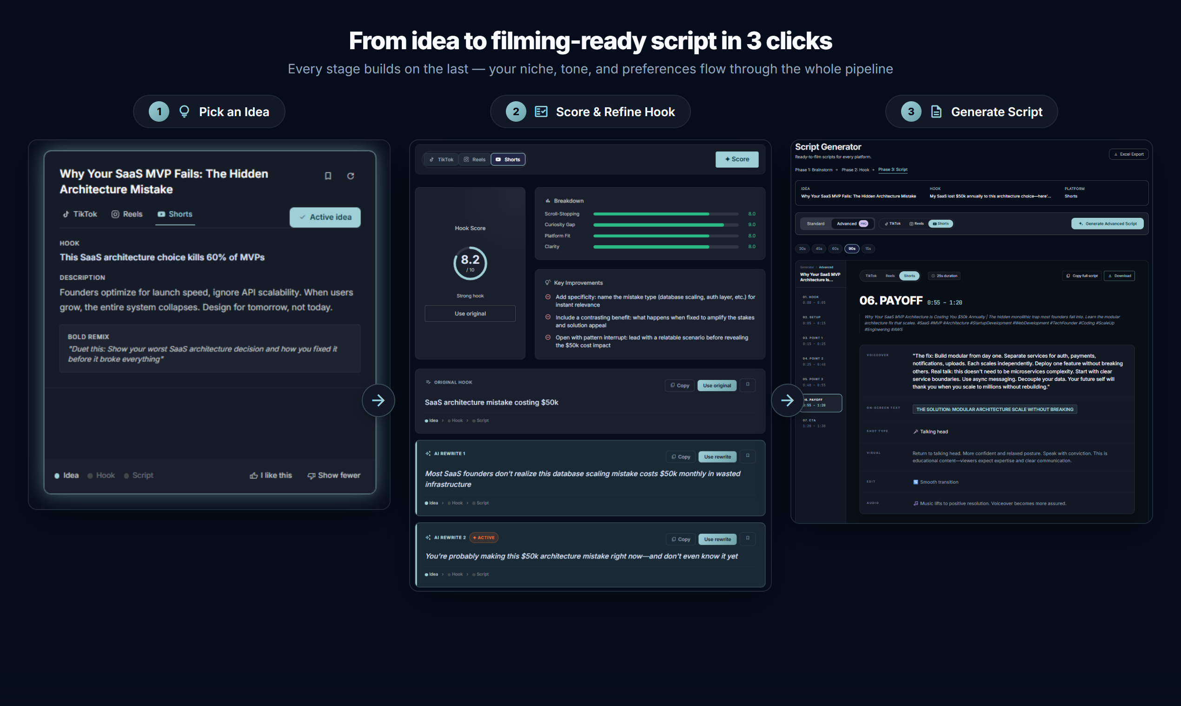
Task: Set script length to 60s
Action: [835, 248]
